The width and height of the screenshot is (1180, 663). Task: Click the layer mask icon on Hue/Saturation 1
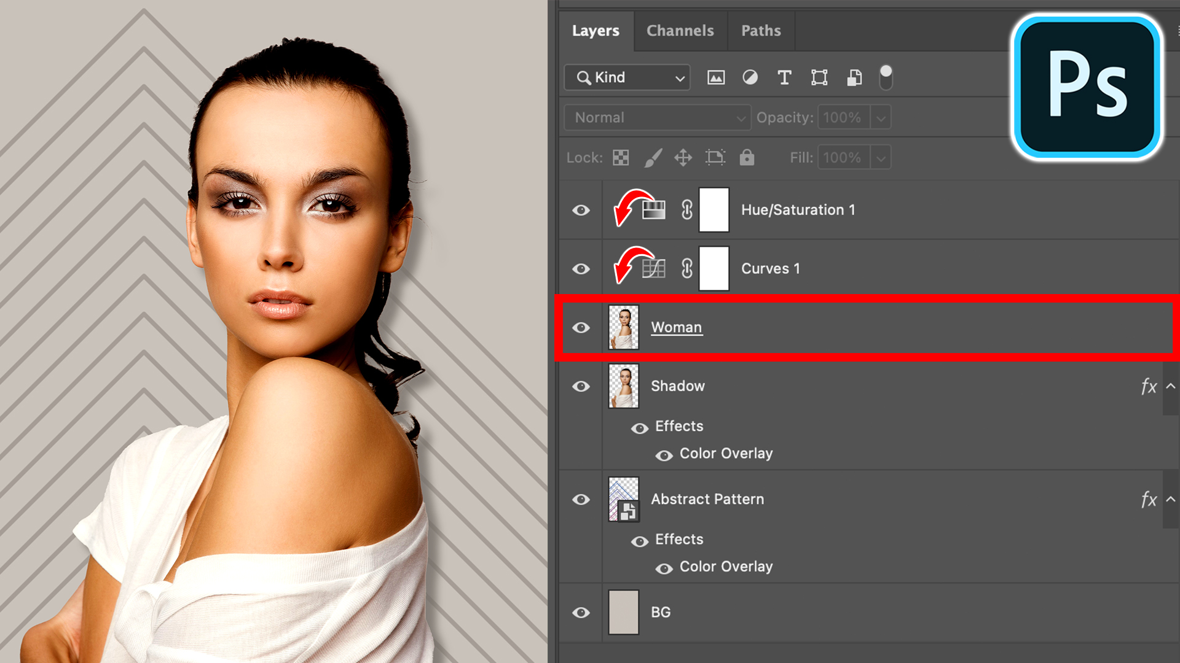click(713, 210)
